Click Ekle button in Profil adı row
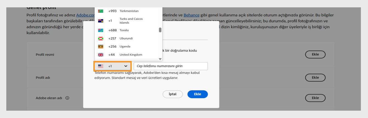 coord(315,77)
